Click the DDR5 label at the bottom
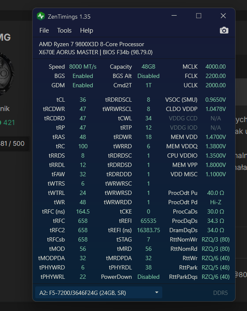The image size is (247, 311). [x=220, y=293]
